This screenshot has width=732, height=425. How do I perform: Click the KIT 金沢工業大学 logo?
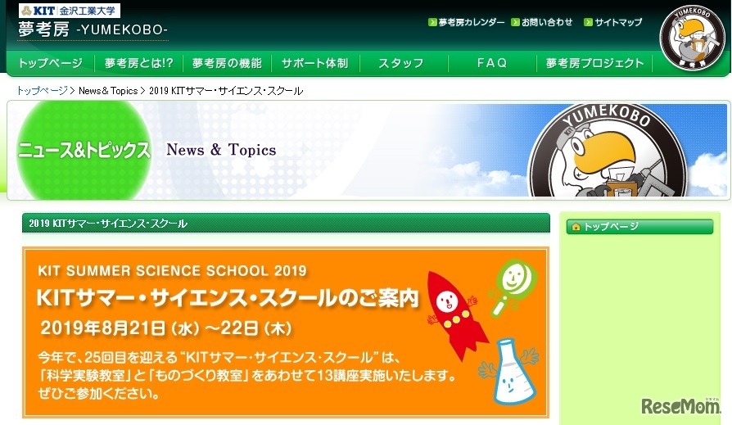pyautogui.click(x=69, y=11)
